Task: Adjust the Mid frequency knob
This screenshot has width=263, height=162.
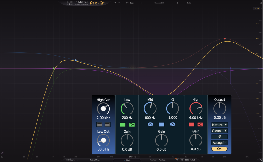Action: [x=150, y=109]
